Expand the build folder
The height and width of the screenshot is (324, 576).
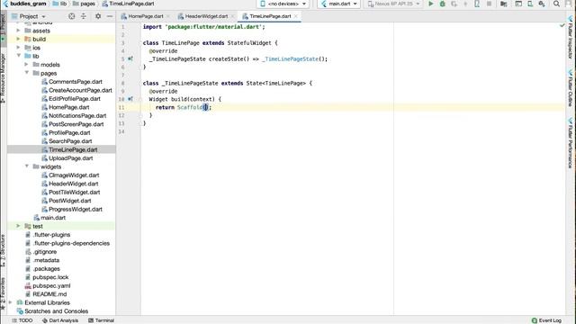click(x=18, y=39)
